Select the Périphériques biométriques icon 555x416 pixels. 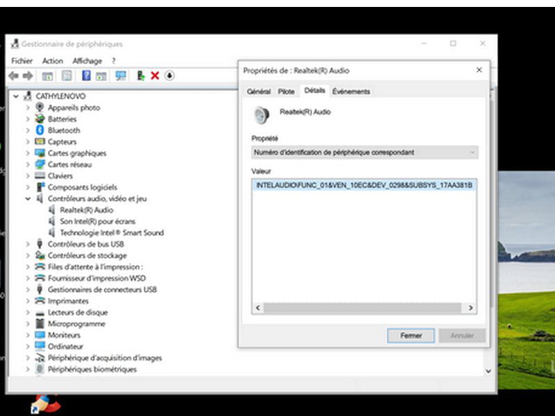point(40,369)
